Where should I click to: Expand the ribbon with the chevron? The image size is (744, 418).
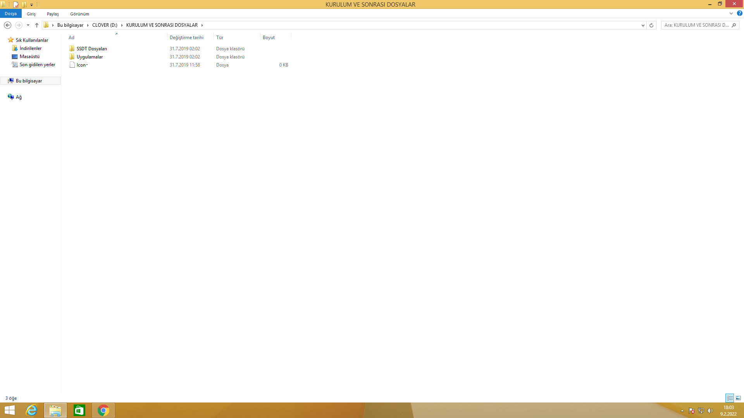coord(731,14)
